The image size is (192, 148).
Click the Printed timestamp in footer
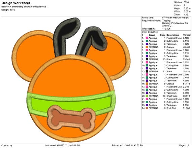click(127, 145)
